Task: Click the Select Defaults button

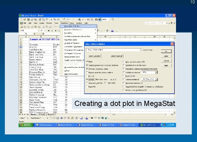Action: pos(94,56)
